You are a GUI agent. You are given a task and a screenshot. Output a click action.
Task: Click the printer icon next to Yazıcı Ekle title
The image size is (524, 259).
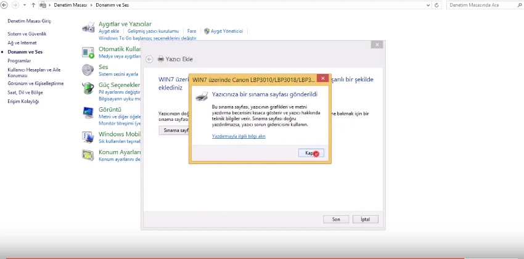coord(161,59)
